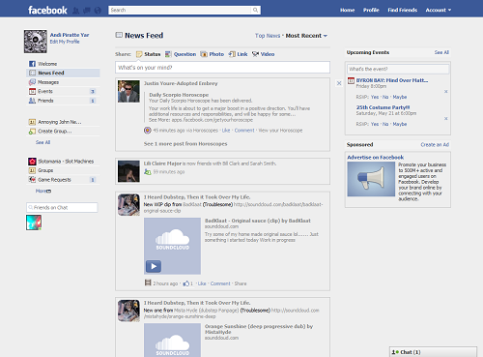Image resolution: width=483 pixels, height=357 pixels.
Task: Click the megaphone ad image
Action: pos(371,179)
